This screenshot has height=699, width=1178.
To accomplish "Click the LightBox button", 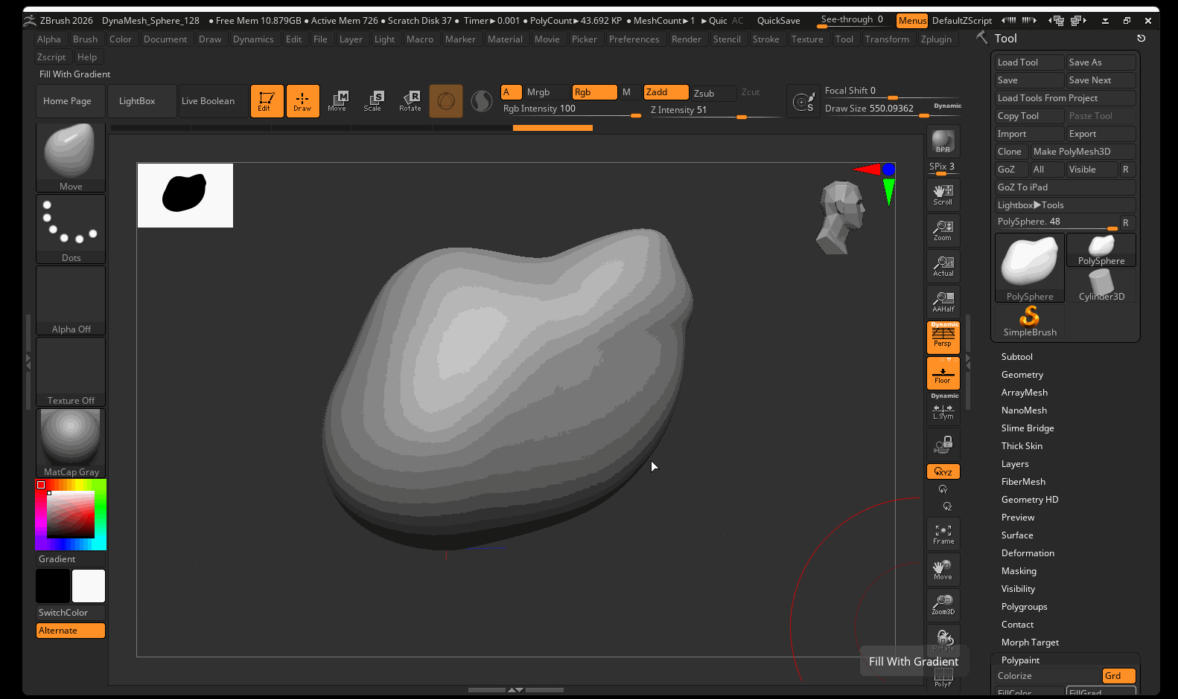I will point(137,101).
